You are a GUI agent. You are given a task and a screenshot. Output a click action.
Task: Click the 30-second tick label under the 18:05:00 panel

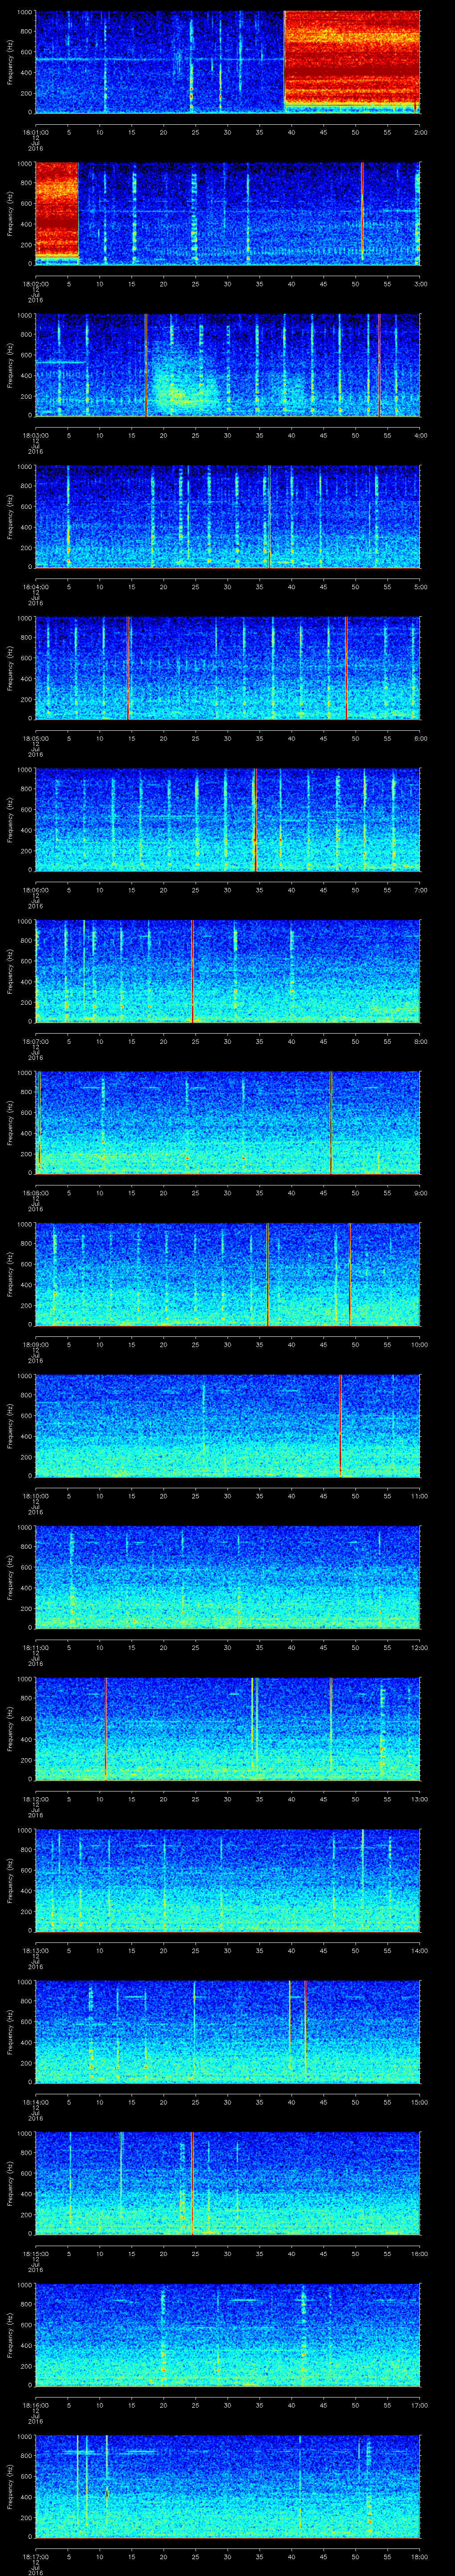[x=228, y=738]
